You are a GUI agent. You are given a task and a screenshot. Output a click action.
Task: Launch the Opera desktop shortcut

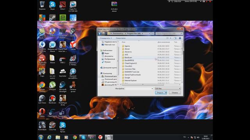[42, 113]
